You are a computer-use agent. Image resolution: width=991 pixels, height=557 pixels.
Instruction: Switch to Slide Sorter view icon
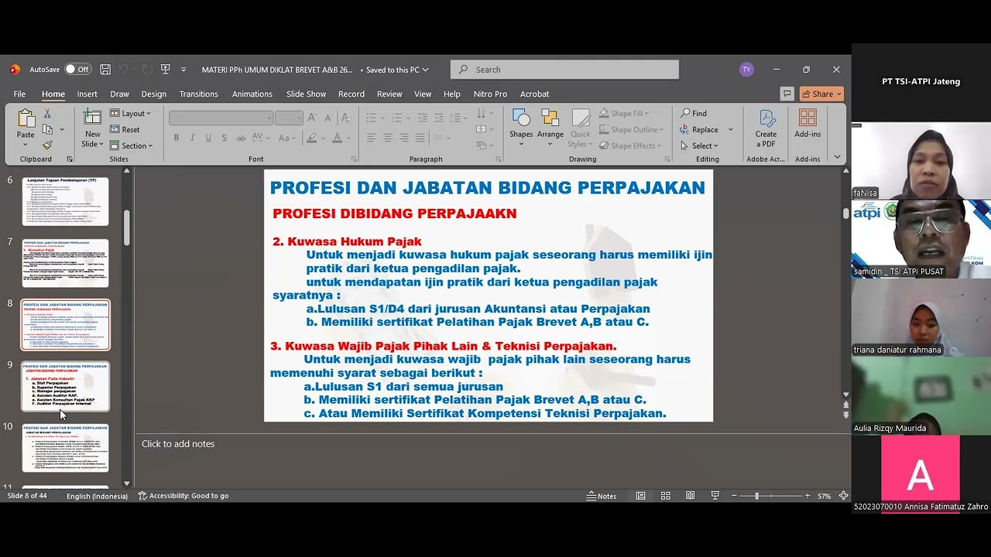[x=665, y=496]
